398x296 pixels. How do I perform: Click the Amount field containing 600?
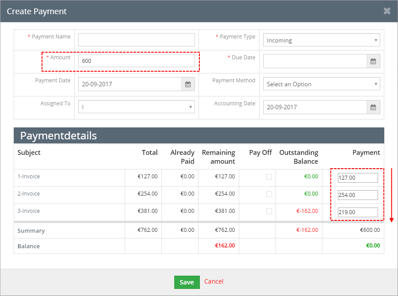[137, 61]
